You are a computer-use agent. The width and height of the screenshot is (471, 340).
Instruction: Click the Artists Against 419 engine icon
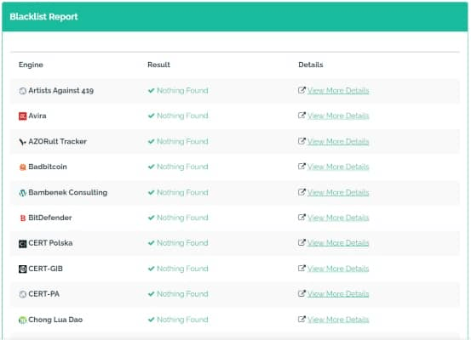pos(22,91)
